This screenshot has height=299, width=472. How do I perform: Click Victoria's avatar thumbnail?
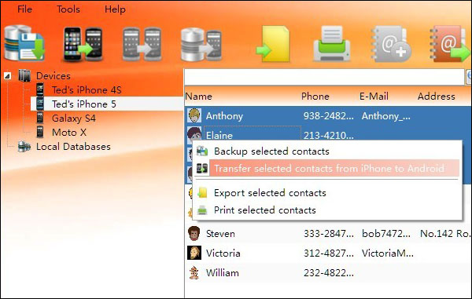[x=194, y=253]
